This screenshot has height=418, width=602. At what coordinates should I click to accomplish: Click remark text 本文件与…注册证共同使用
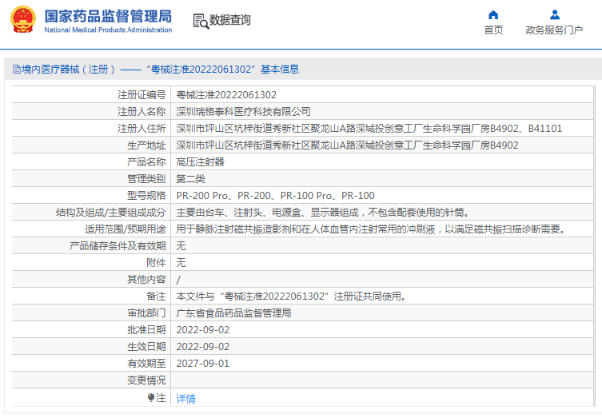pyautogui.click(x=291, y=297)
